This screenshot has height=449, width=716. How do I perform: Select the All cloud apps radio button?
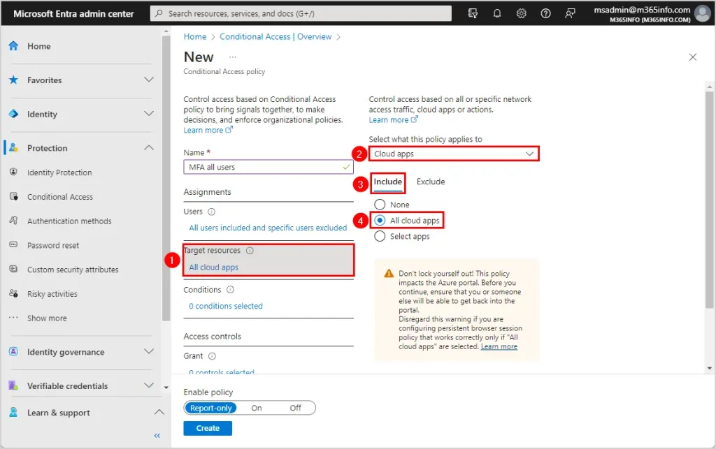380,221
